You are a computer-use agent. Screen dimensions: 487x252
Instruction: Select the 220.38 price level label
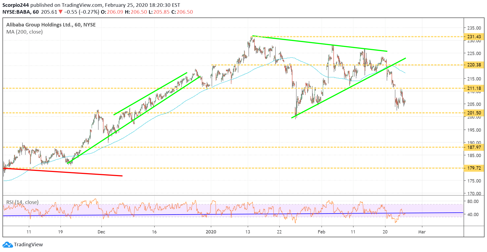pos(474,65)
